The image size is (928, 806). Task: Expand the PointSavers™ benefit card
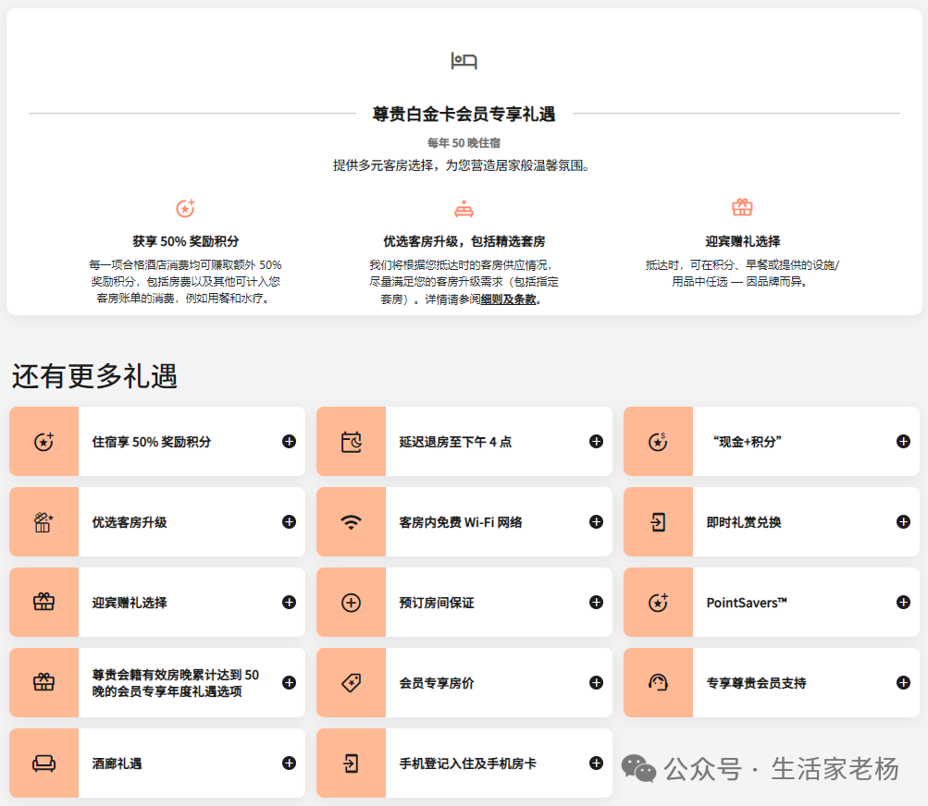coord(902,602)
